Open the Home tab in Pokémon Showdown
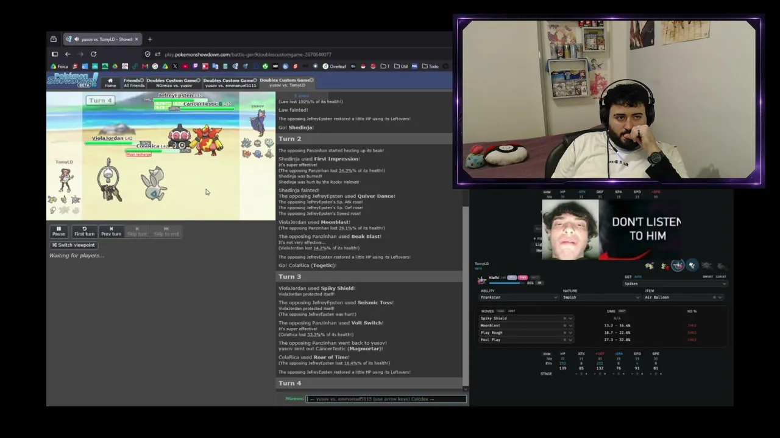The width and height of the screenshot is (780, 438). [x=110, y=83]
